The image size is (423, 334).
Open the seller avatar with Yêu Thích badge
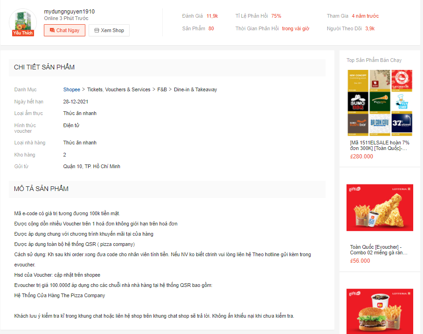[23, 23]
